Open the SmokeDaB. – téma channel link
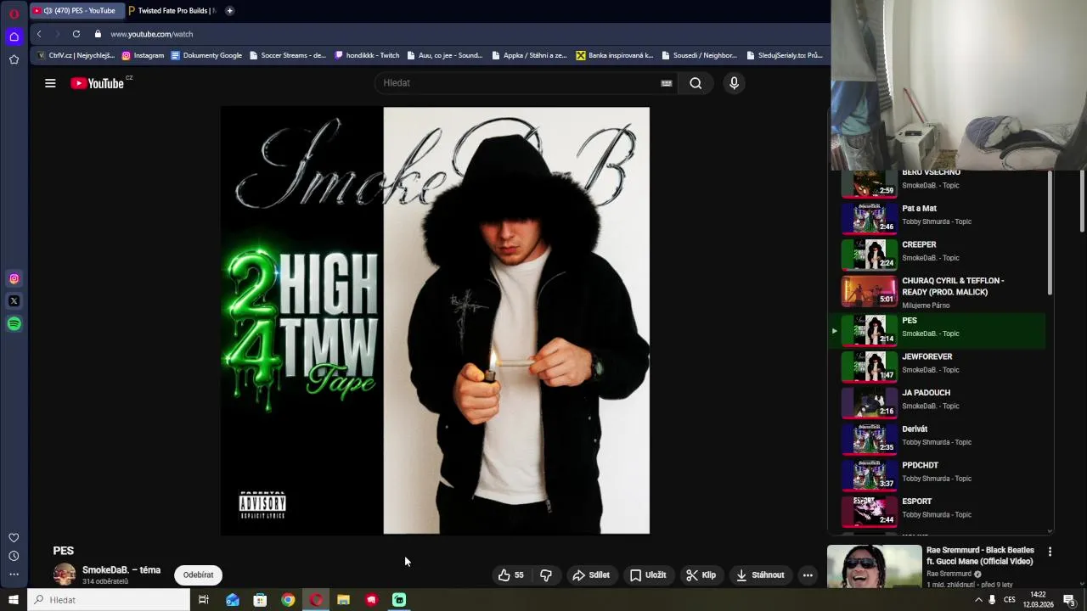The height and width of the screenshot is (611, 1087). point(121,570)
